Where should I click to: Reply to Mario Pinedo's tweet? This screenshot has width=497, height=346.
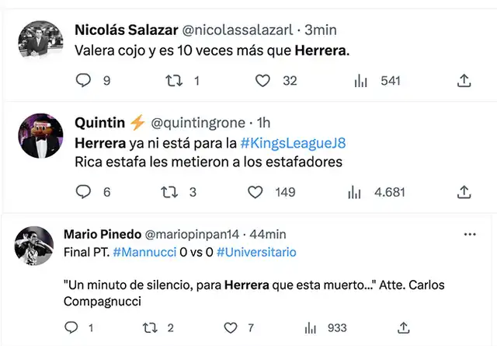pyautogui.click(x=69, y=328)
